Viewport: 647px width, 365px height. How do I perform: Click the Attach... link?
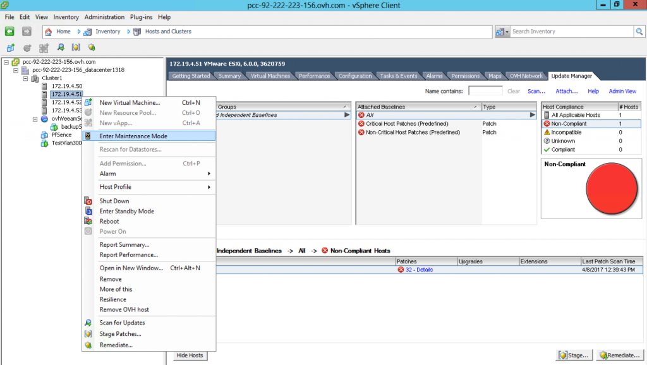coord(567,91)
